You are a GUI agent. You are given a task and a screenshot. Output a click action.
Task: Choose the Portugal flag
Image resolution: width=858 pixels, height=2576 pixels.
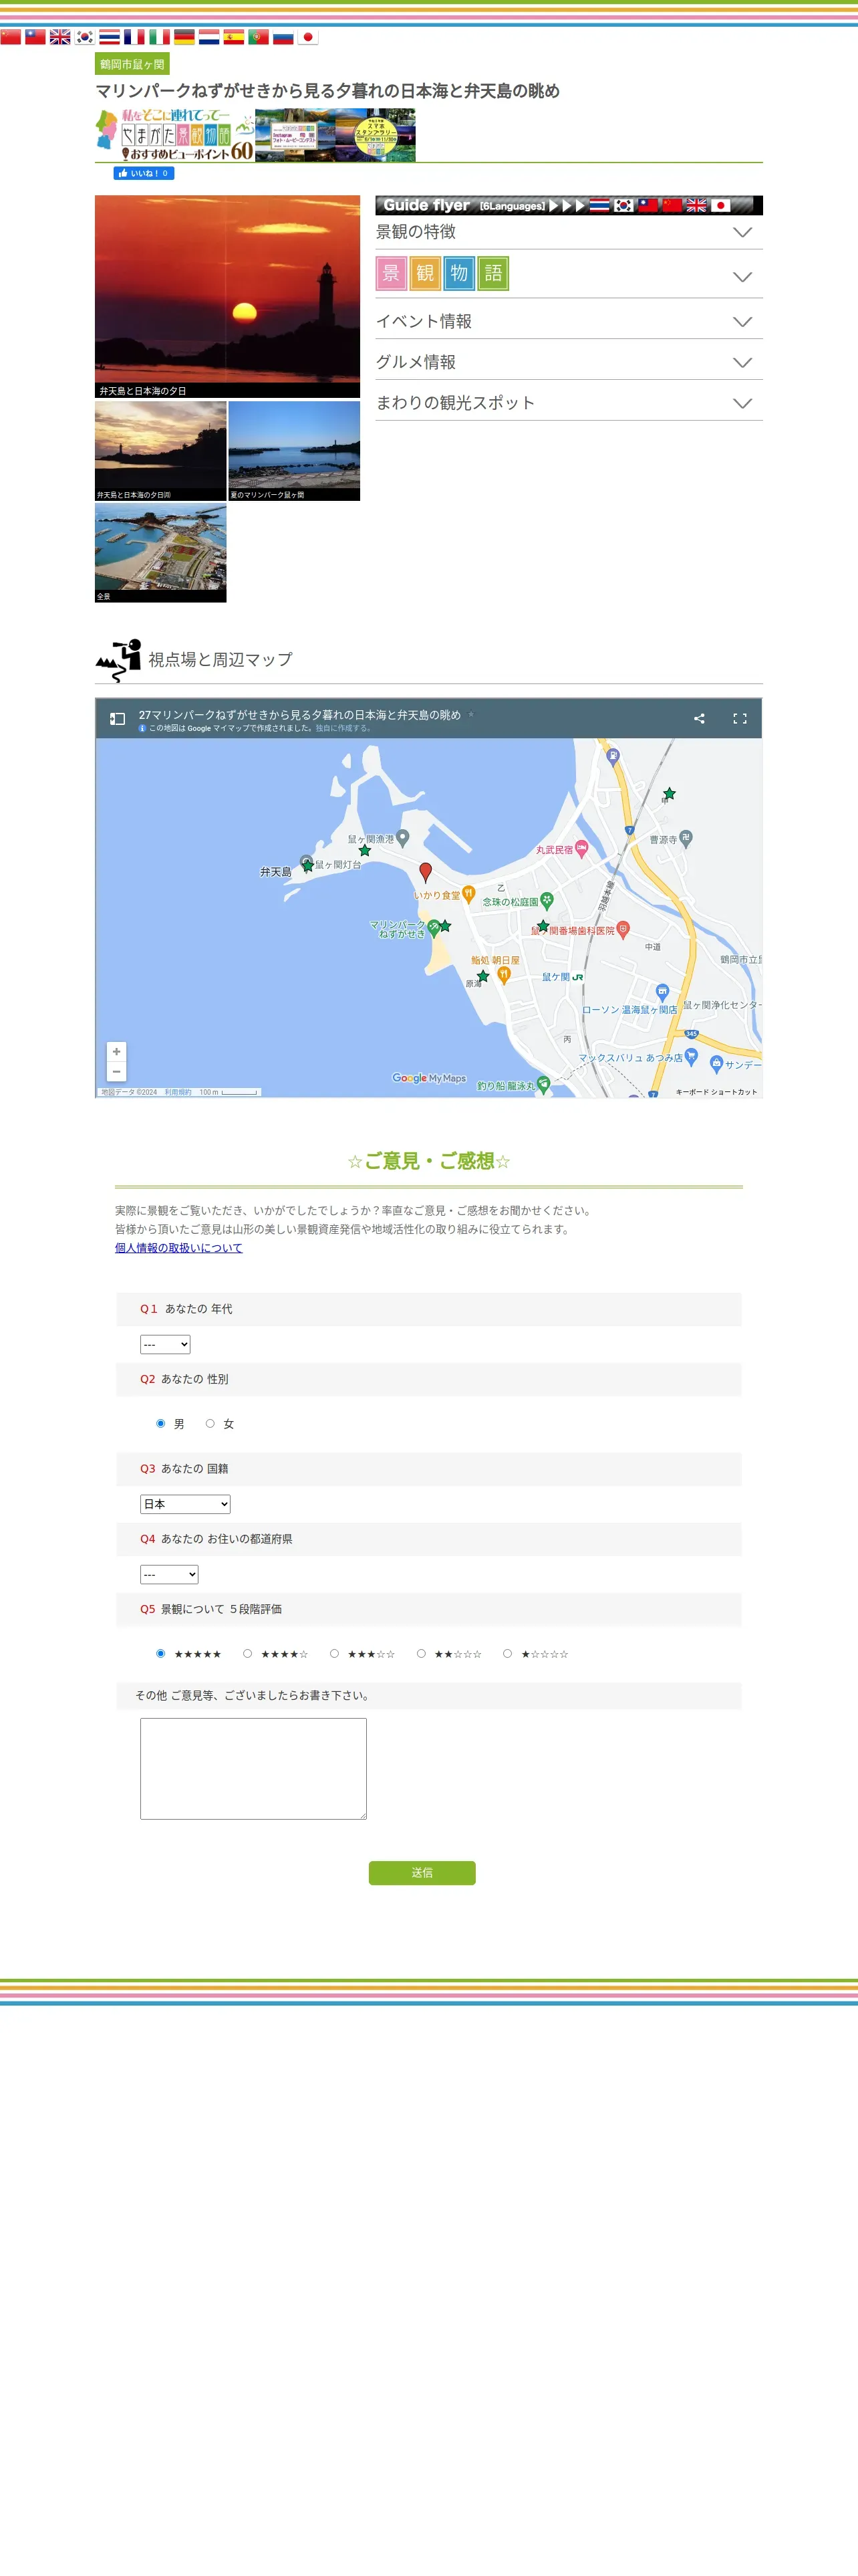(x=259, y=37)
